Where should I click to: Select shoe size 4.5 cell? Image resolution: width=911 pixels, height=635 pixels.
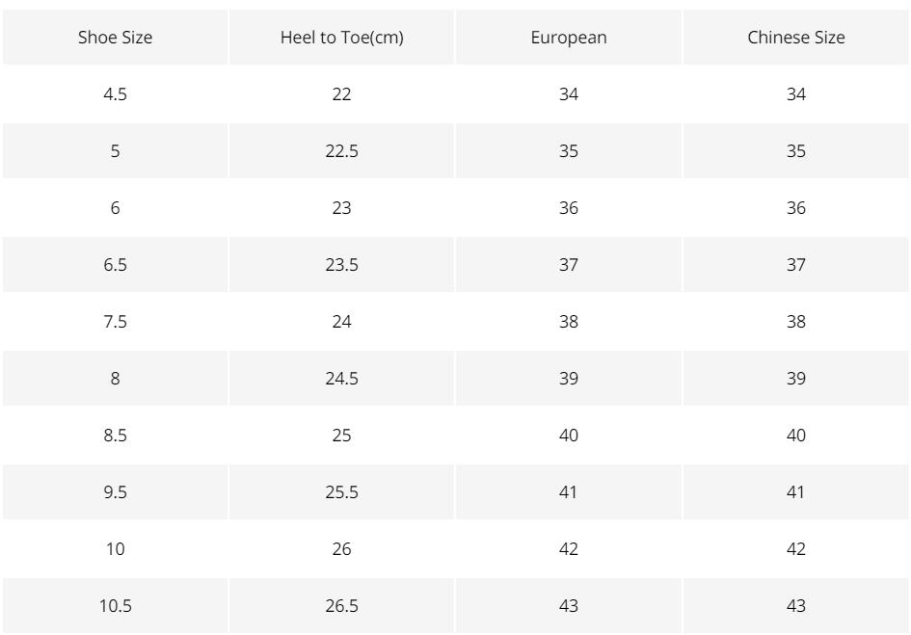click(115, 94)
